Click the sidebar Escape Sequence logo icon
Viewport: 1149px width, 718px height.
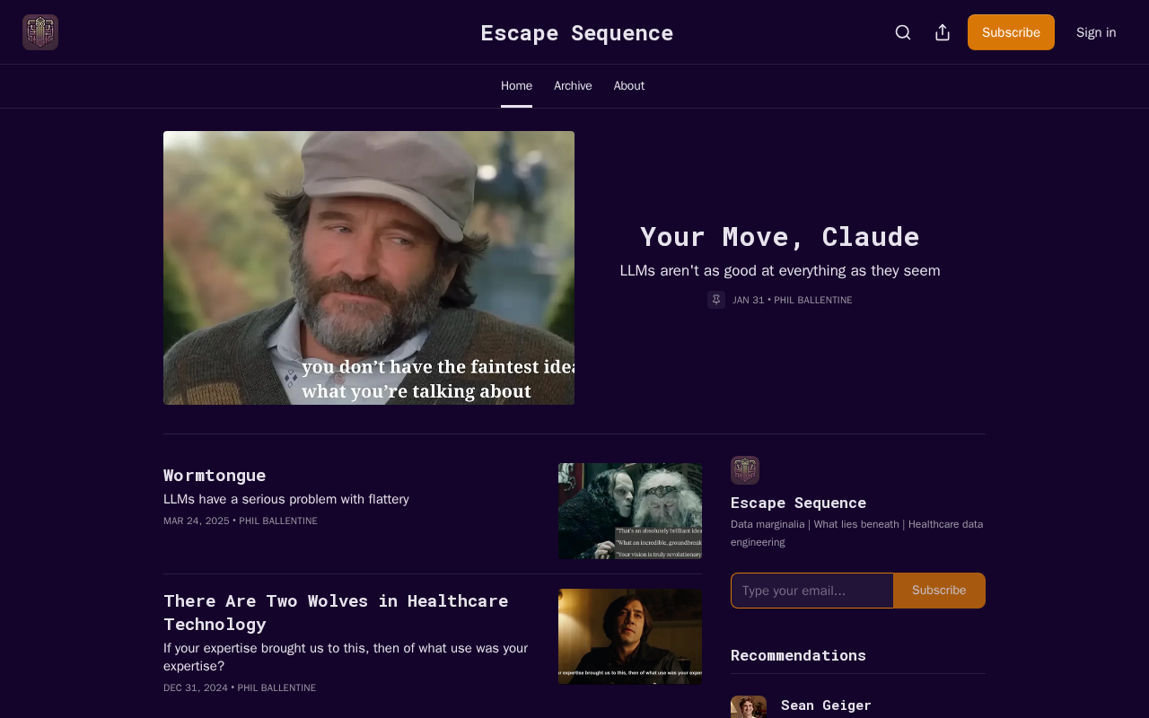745,470
